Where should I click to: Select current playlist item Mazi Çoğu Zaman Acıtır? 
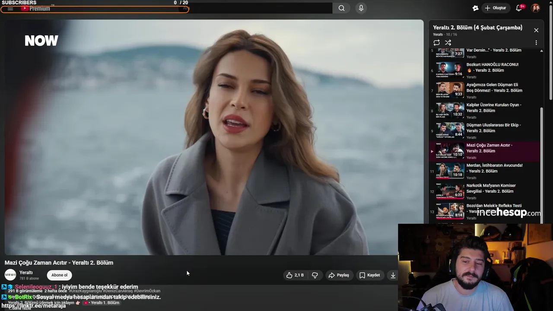[x=485, y=151]
